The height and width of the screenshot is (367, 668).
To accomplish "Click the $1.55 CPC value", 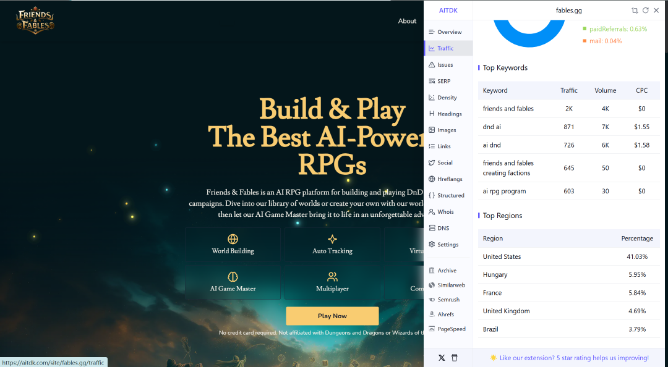I will tap(641, 127).
